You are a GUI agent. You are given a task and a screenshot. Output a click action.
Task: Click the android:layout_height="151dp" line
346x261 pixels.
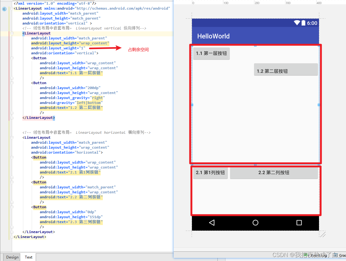pyautogui.click(x=71, y=217)
